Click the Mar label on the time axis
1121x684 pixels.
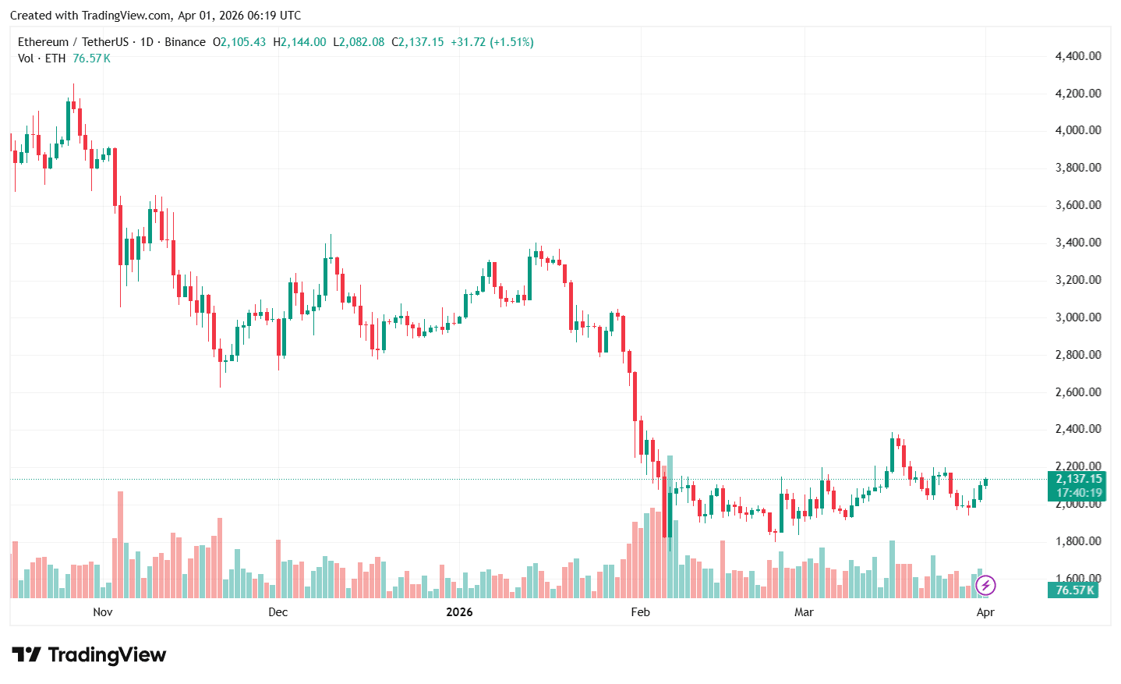[804, 612]
